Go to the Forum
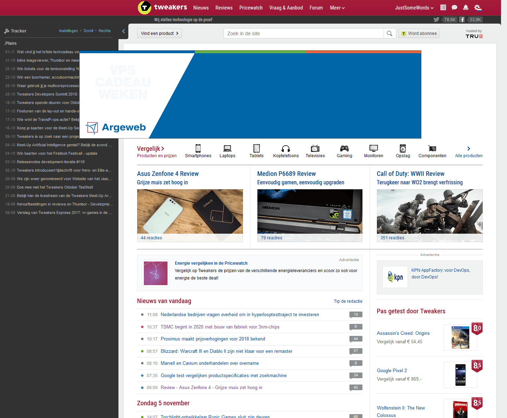The image size is (507, 418). click(x=316, y=8)
